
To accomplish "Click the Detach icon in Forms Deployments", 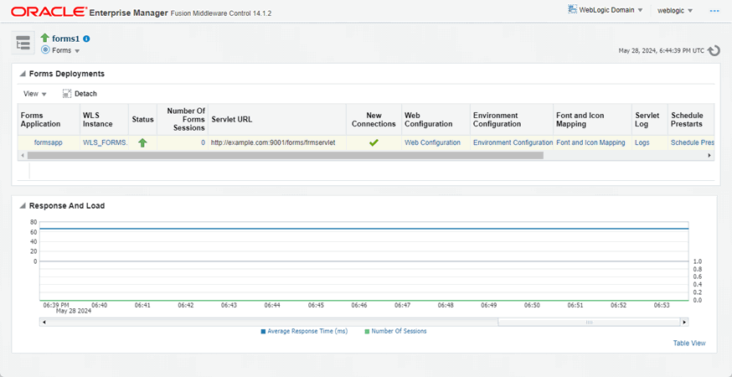I will point(67,94).
